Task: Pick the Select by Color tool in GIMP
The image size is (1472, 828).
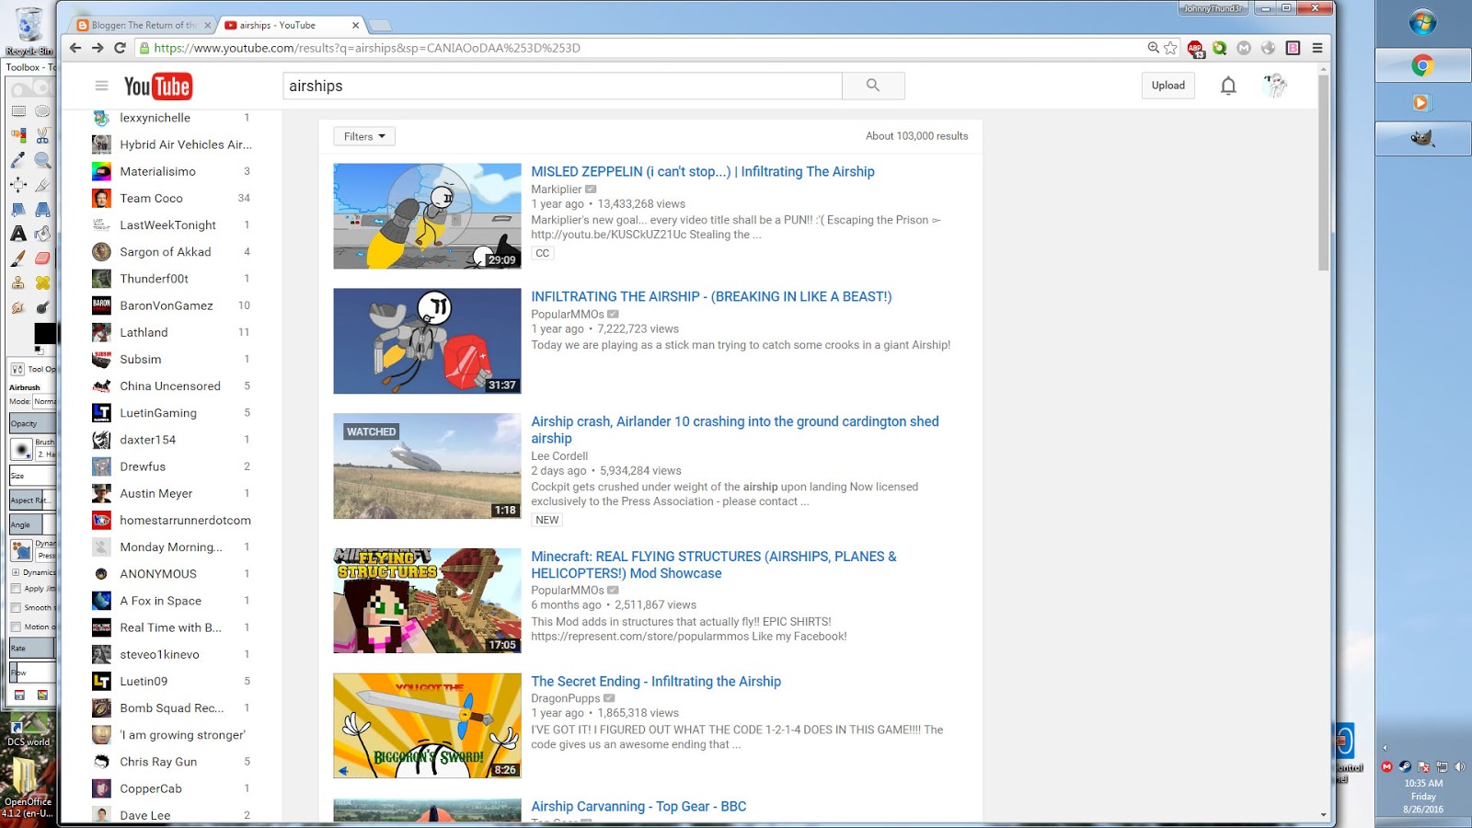Action: pyautogui.click(x=18, y=135)
